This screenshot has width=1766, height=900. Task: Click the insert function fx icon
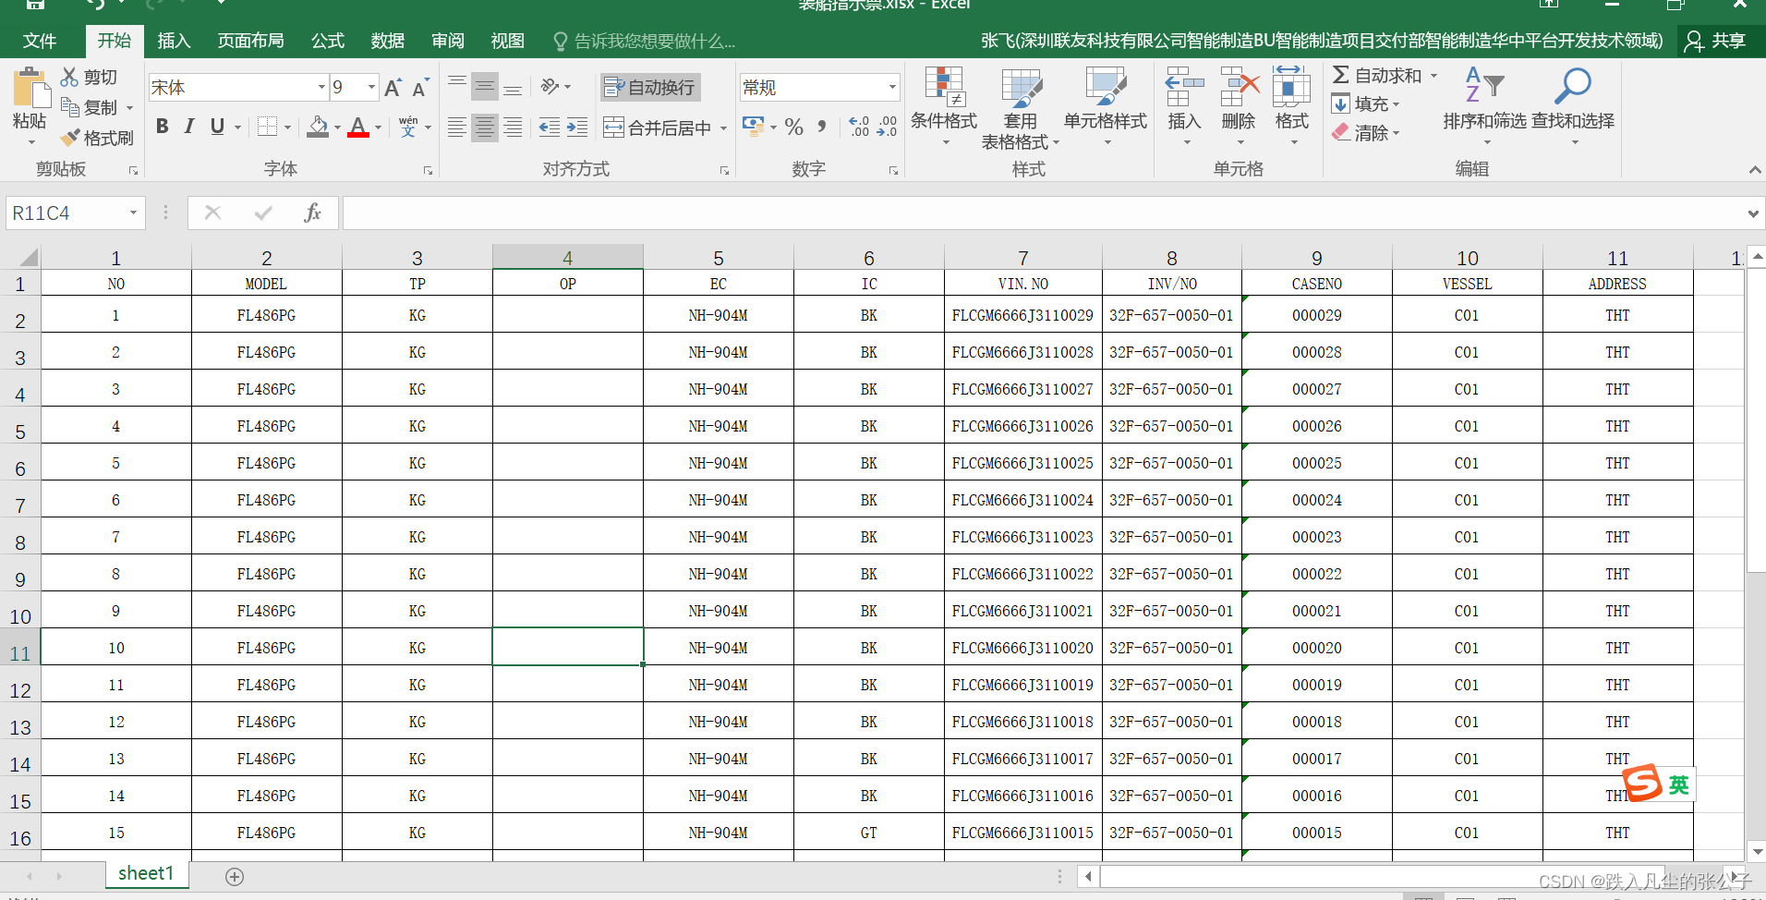click(313, 213)
